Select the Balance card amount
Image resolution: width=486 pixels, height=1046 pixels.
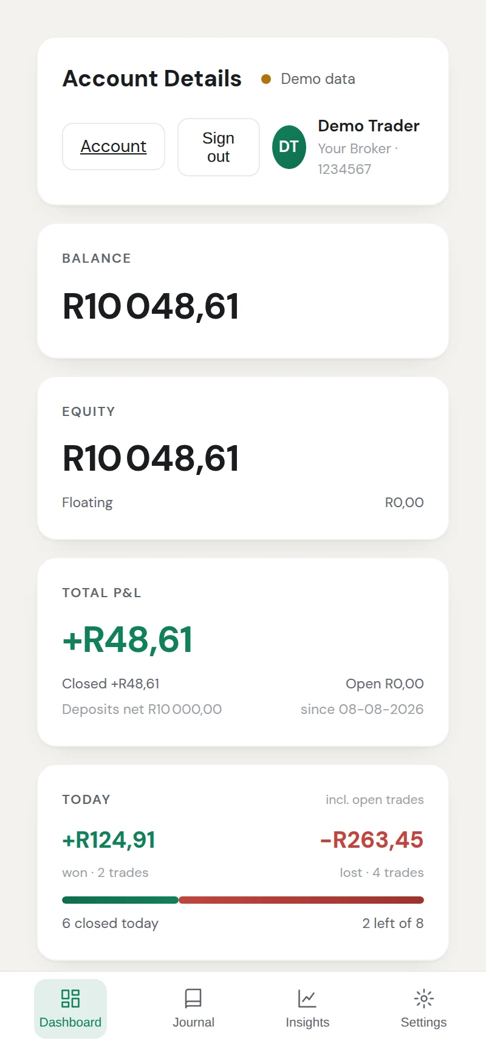[x=151, y=306]
